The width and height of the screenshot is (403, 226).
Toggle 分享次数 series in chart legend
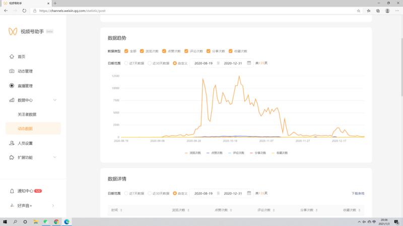click(x=258, y=153)
